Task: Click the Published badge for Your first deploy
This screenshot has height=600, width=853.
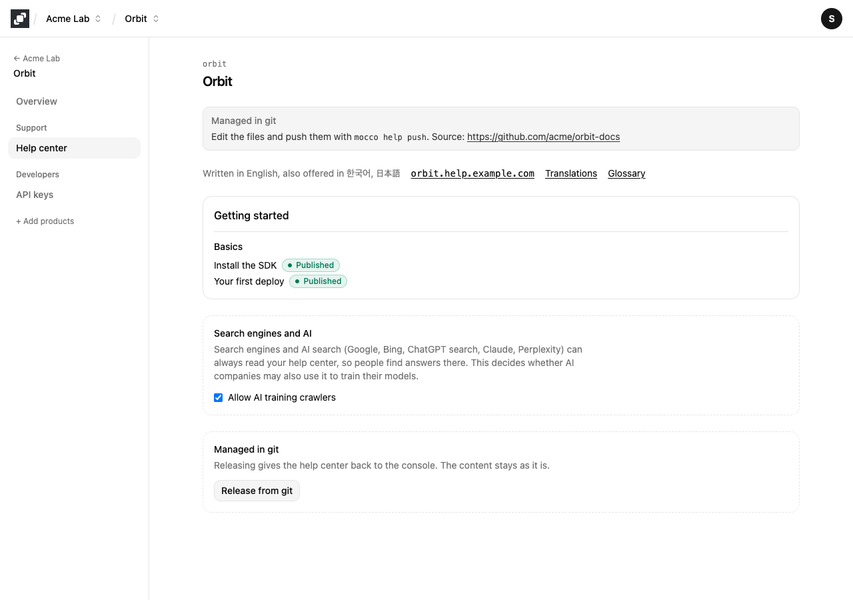Action: pyautogui.click(x=318, y=281)
